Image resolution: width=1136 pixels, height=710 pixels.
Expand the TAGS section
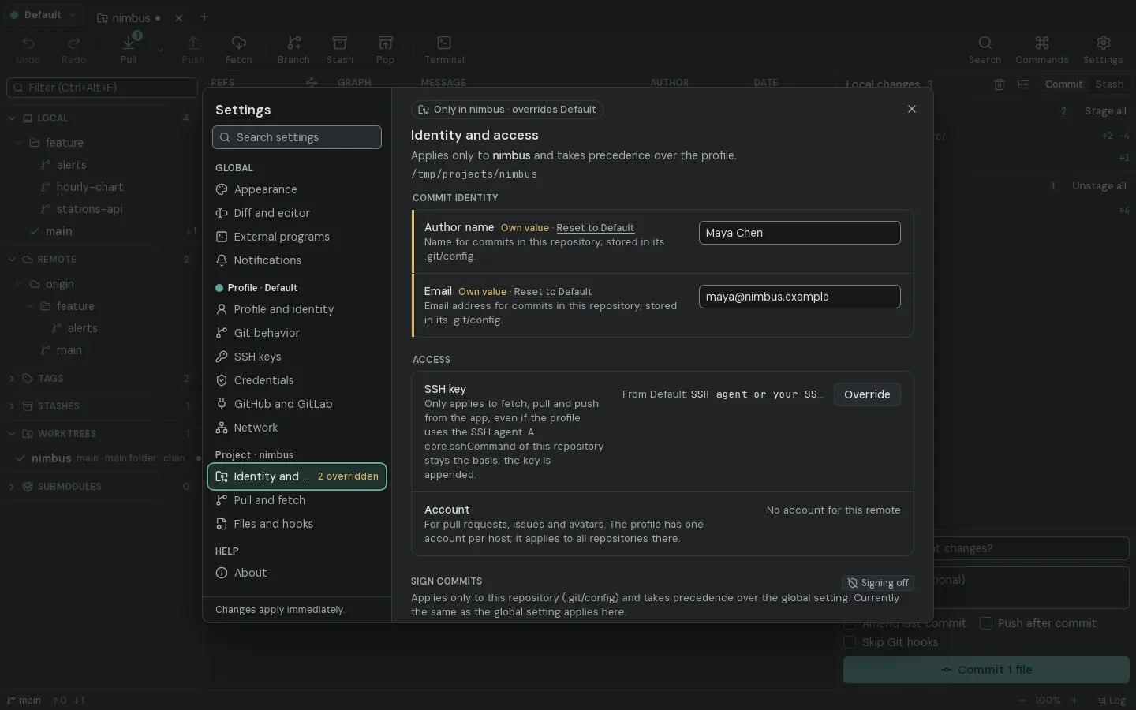point(12,379)
